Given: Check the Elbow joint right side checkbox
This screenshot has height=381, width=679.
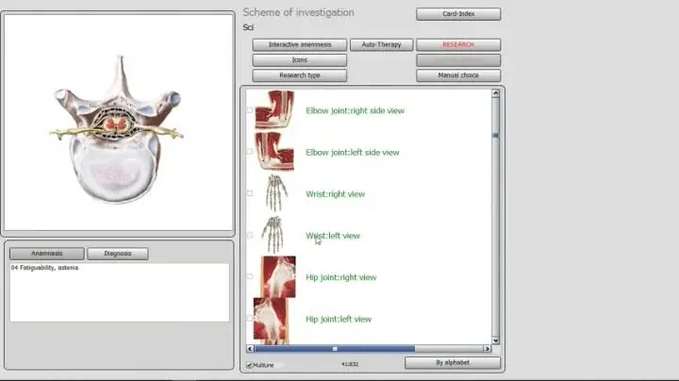Looking at the screenshot, I should pos(250,110).
